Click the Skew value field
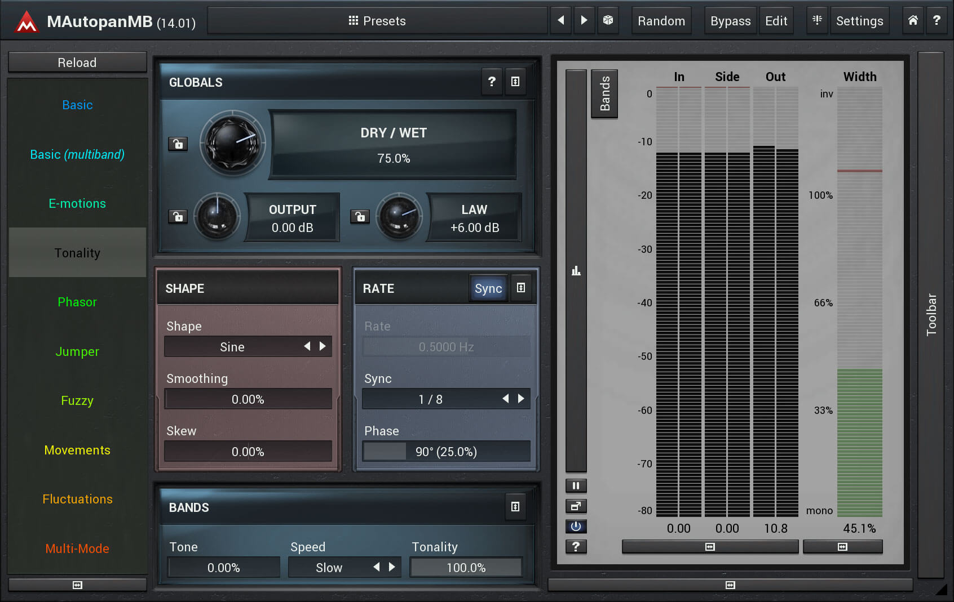954x602 pixels. point(248,451)
